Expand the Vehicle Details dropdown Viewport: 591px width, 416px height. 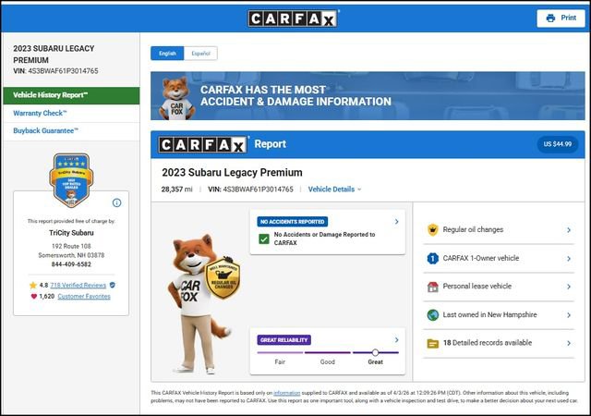[334, 190]
